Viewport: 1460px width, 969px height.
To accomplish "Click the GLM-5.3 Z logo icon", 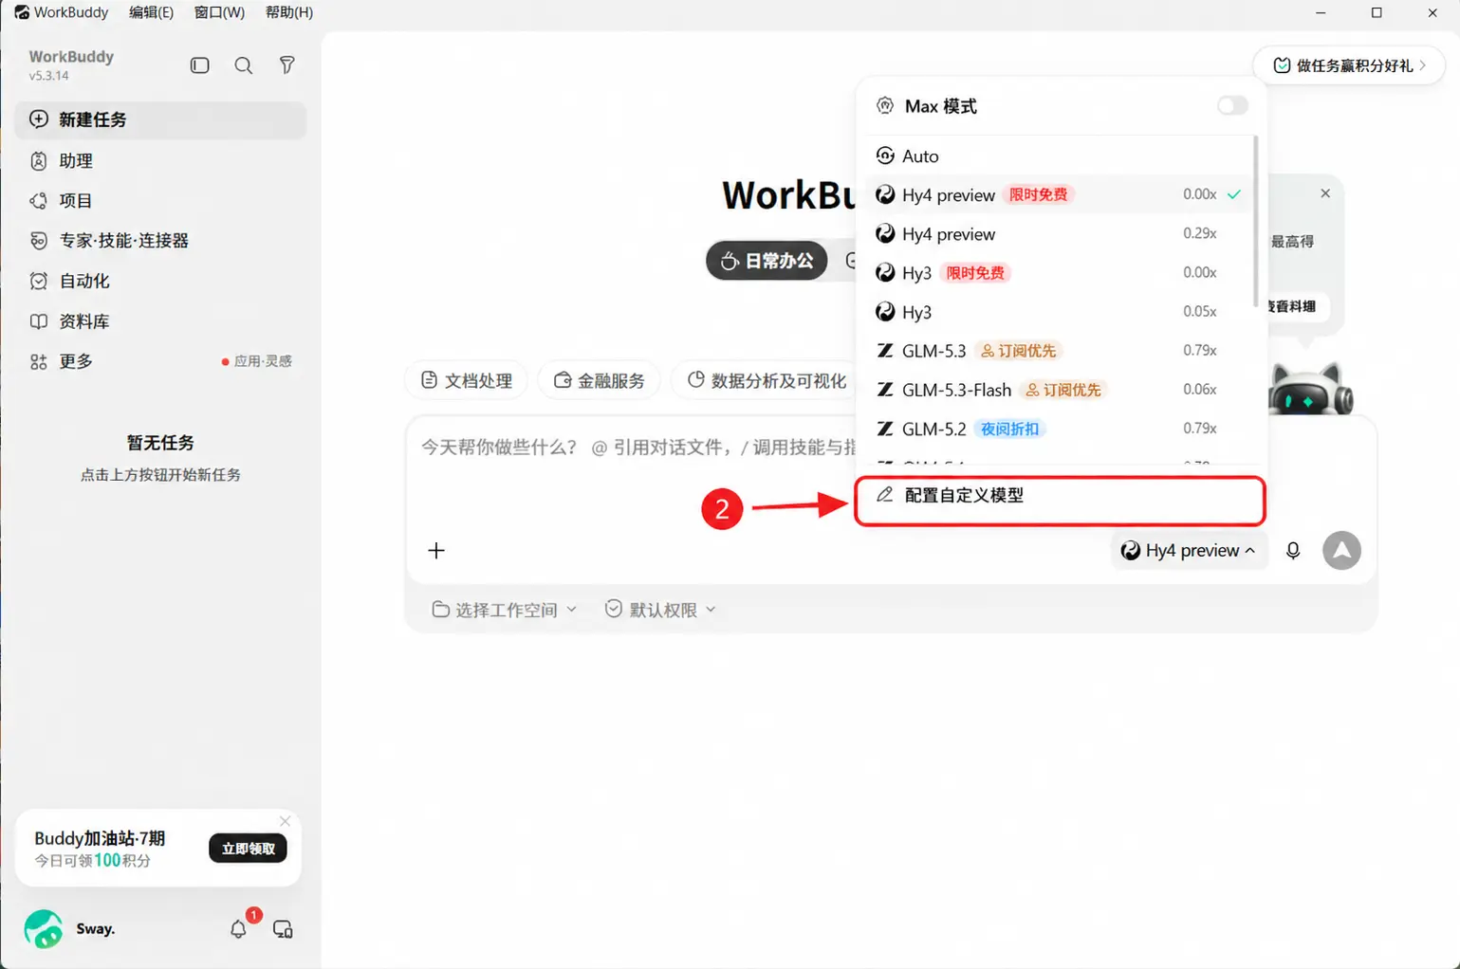I will pyautogui.click(x=885, y=351).
